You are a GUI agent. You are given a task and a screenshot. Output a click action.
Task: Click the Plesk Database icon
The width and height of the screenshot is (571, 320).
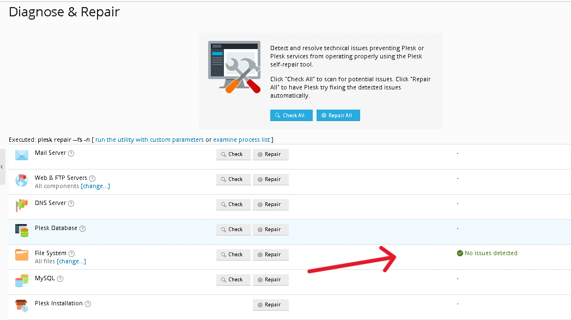coord(22,231)
